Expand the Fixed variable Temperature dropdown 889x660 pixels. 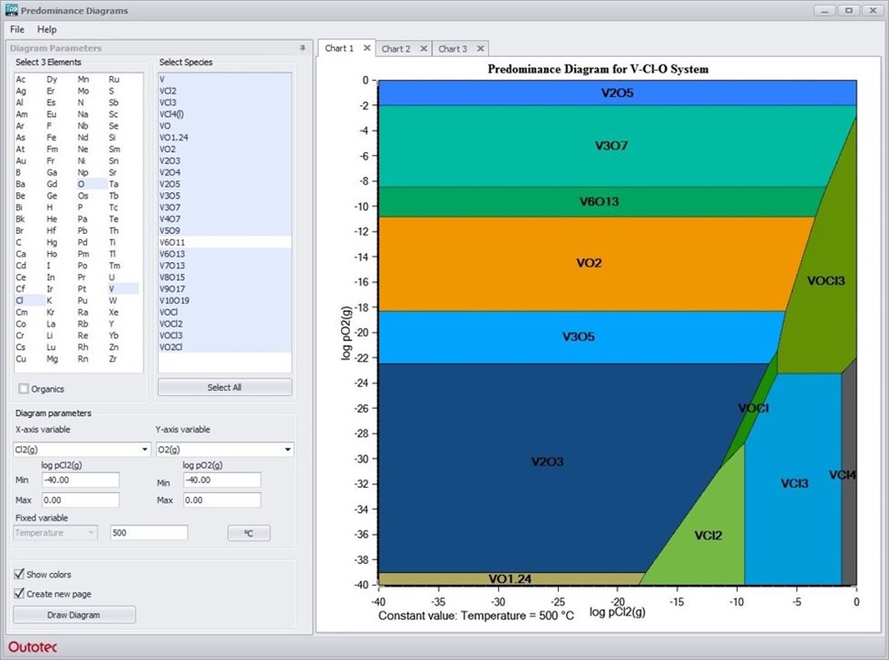[92, 533]
